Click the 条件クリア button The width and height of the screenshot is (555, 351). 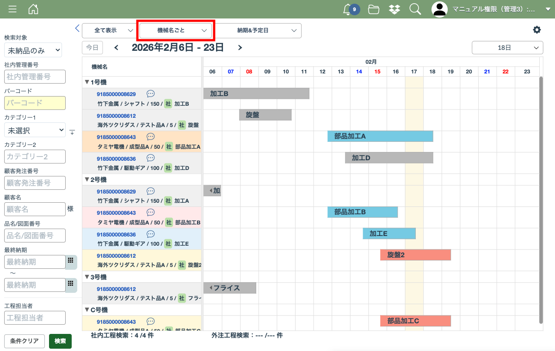click(x=25, y=341)
